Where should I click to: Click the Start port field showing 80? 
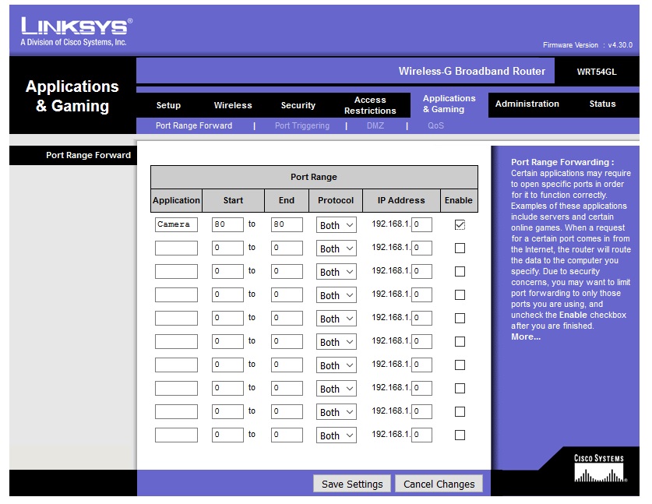click(x=227, y=224)
